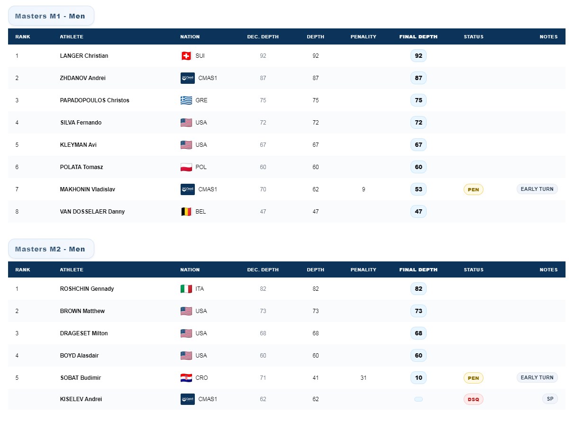Click the Polish flag beside POLATA Tomasz

(x=186, y=167)
